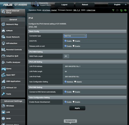The height and width of the screenshot is (125, 129).
Task: Open AiProtection menu item
Action: point(13,43)
